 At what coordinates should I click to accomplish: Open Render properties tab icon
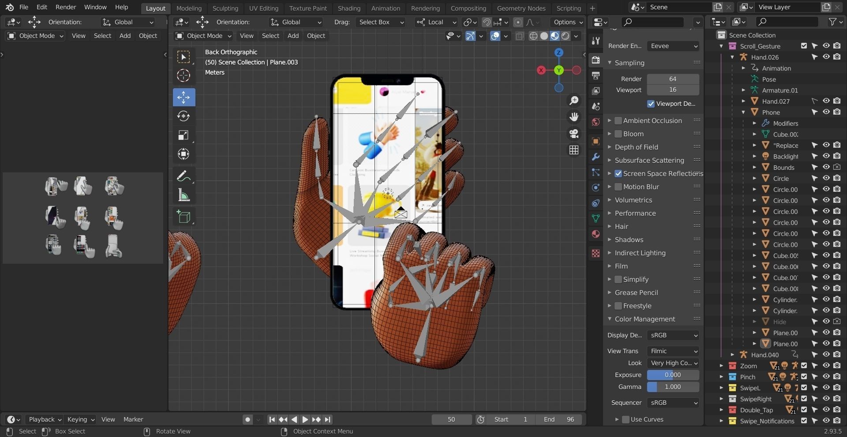pos(596,60)
